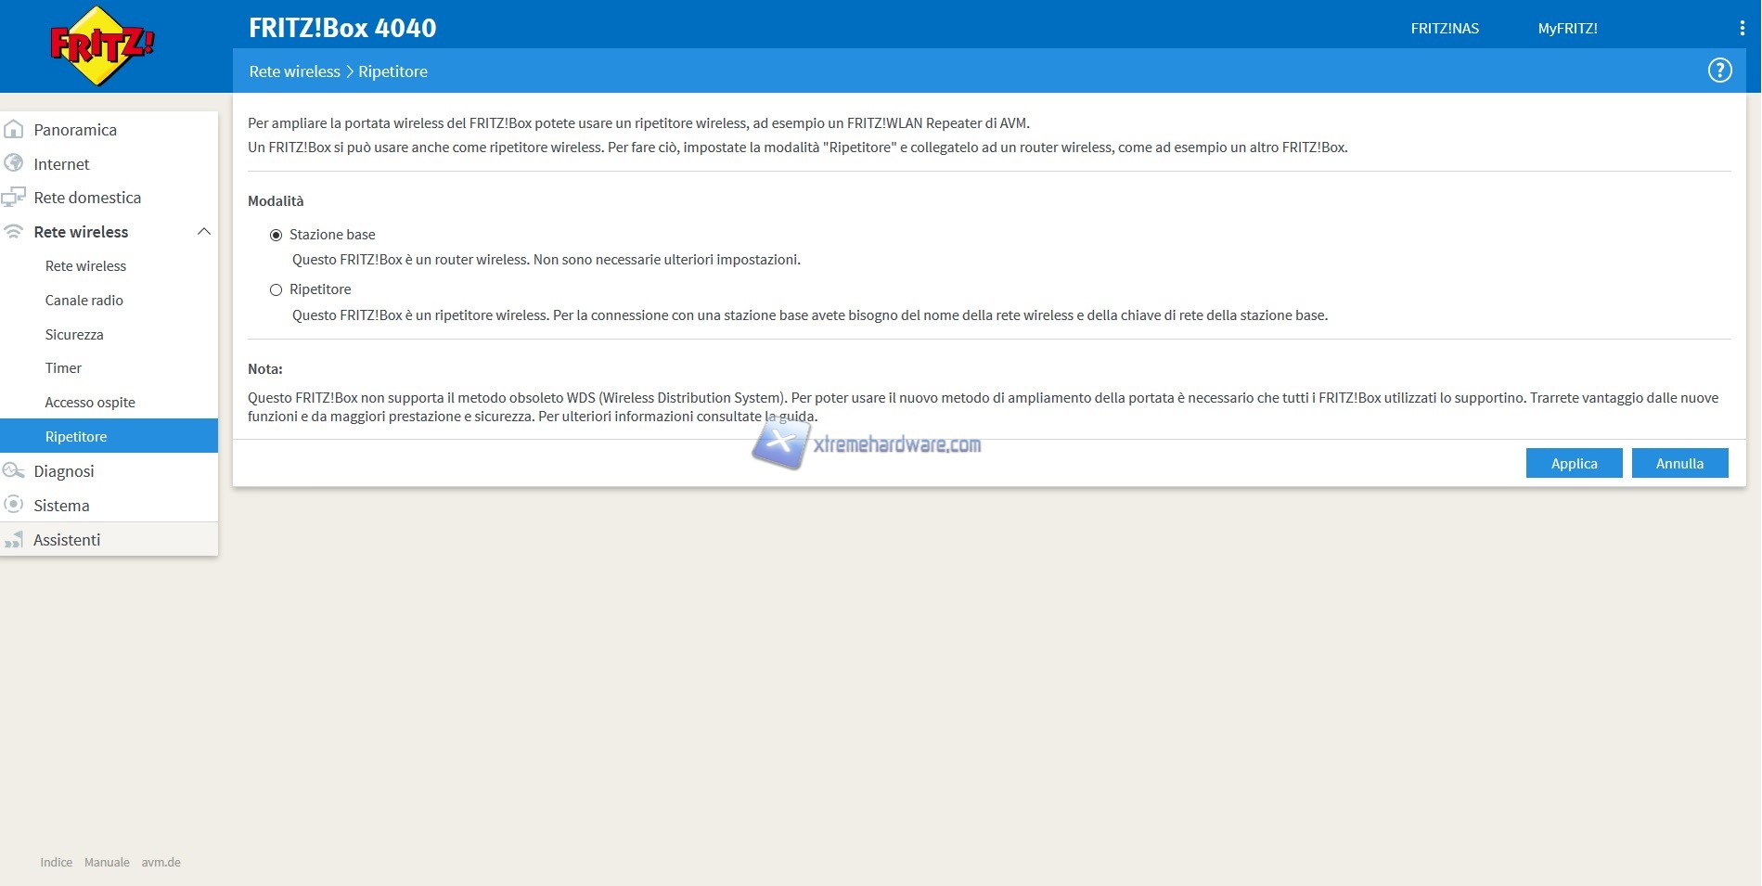Collapse the Rete wireless menu chevron
The image size is (1762, 886).
pos(204,232)
